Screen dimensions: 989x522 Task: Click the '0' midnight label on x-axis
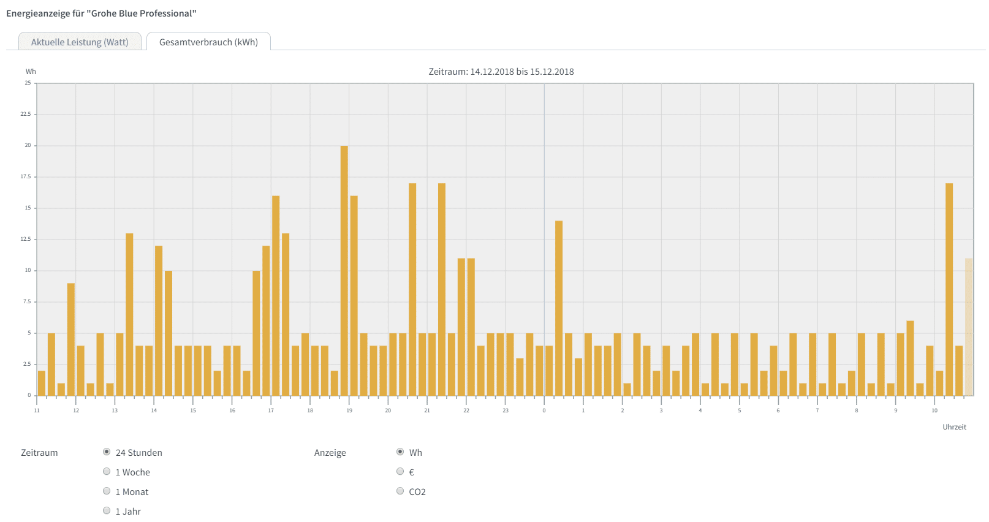tap(544, 410)
